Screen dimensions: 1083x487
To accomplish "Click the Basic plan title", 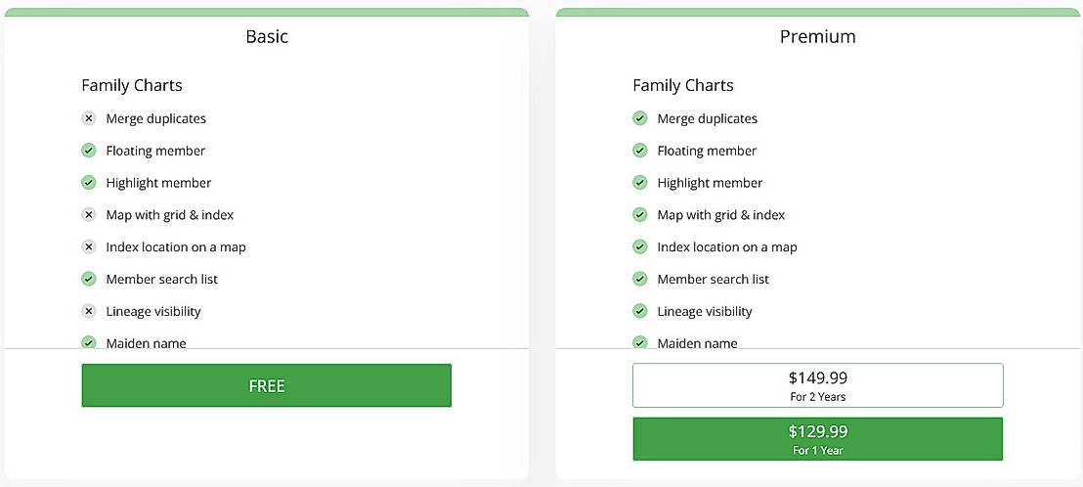I will coord(267,36).
